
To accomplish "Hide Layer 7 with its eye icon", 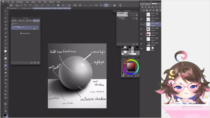I will coord(141,34).
